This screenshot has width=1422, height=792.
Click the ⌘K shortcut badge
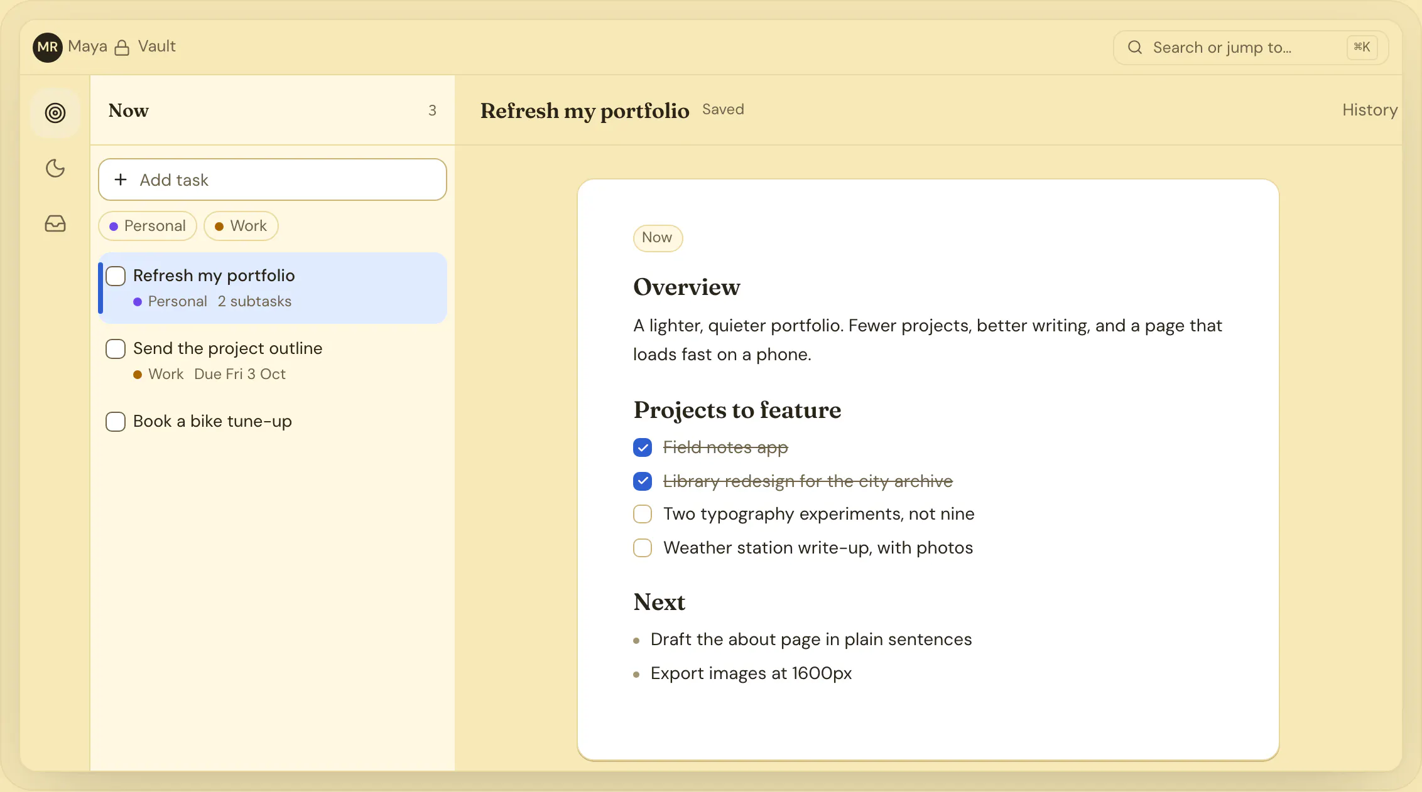[1362, 47]
